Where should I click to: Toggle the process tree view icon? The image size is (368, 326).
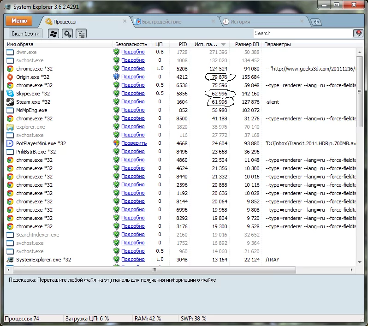click(81, 34)
